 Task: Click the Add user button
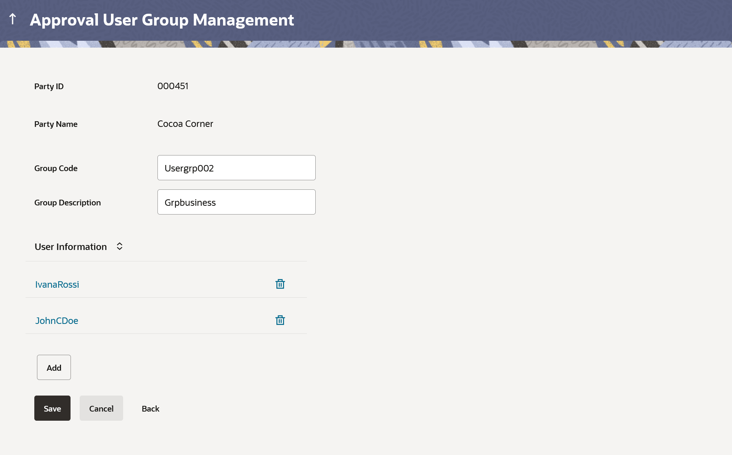(x=54, y=367)
